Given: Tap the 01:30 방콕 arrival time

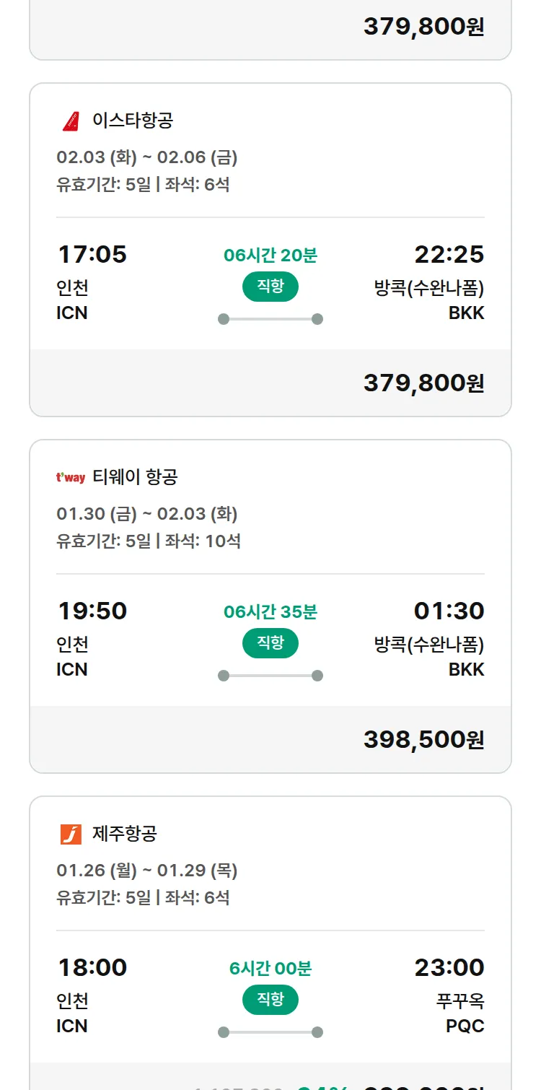Looking at the screenshot, I should [x=449, y=611].
